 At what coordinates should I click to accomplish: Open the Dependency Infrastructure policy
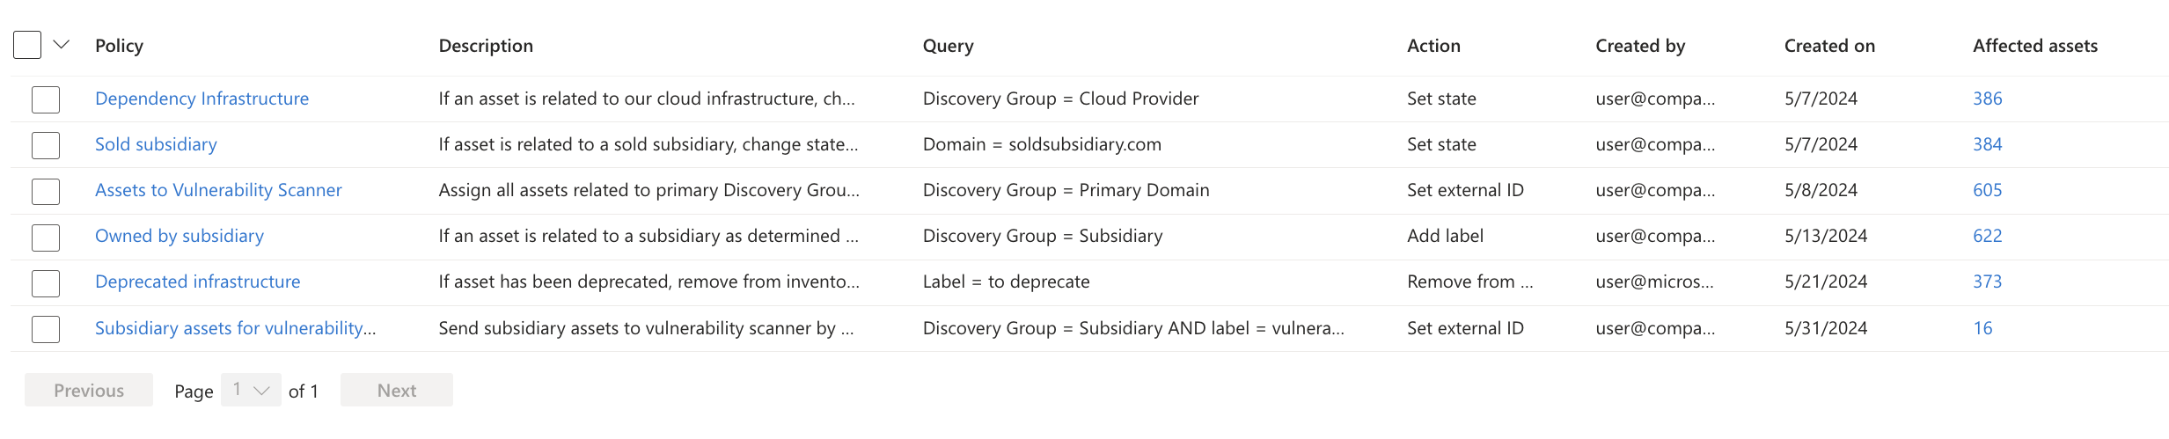pos(202,99)
